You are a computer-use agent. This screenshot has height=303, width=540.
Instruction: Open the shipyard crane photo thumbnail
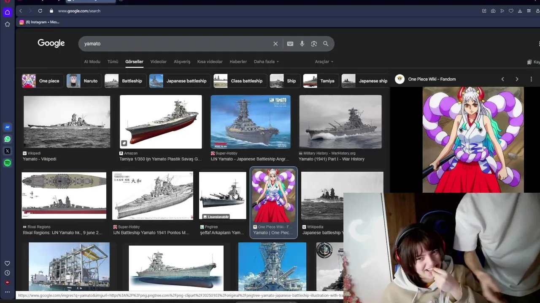point(69,266)
